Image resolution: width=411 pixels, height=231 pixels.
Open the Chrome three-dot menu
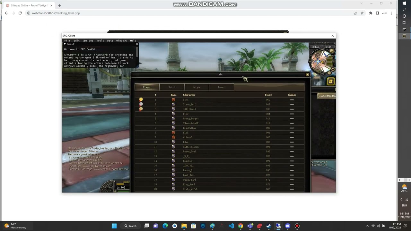tap(391, 13)
